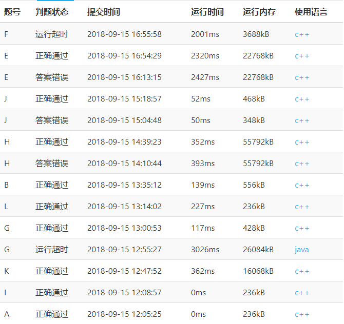Screen dimensions: 344x324
Task: Open the java link for the 12:55:27 submission
Action: 302,250
